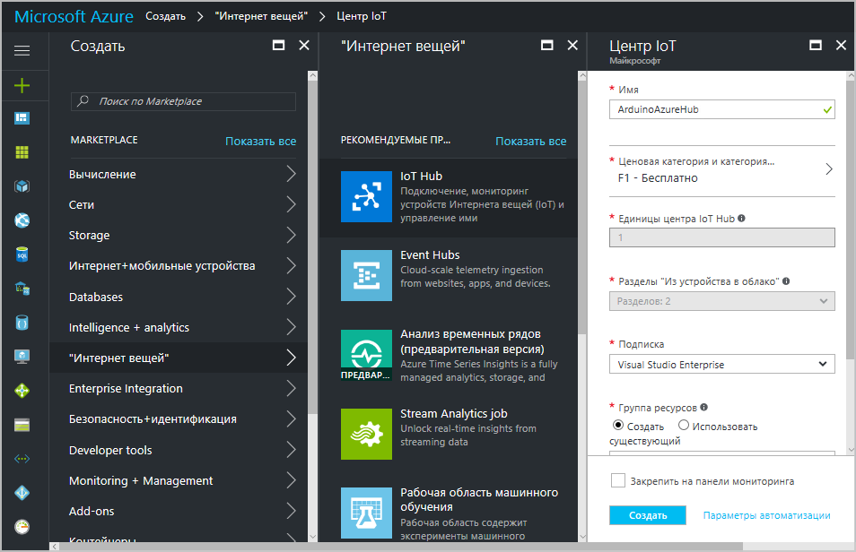Click the green plus New resource icon
Screen dimensions: 856x552
click(22, 85)
